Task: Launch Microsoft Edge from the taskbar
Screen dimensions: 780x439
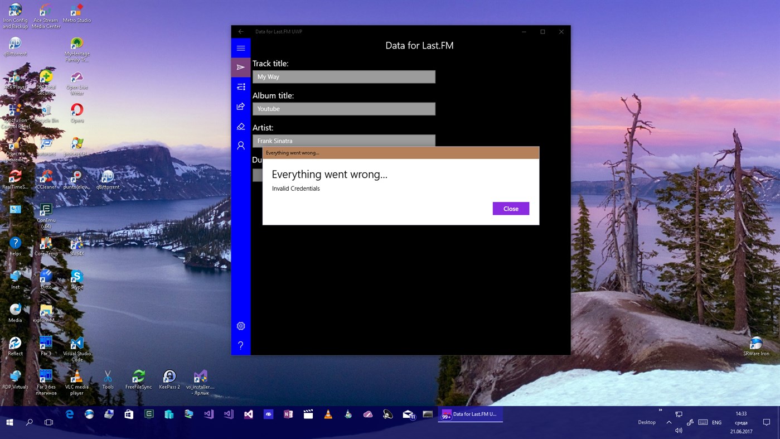Action: 70,414
